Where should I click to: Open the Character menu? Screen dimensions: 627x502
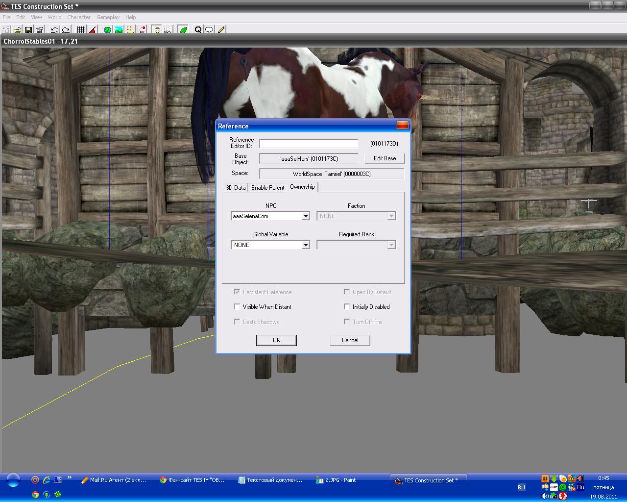click(x=79, y=17)
